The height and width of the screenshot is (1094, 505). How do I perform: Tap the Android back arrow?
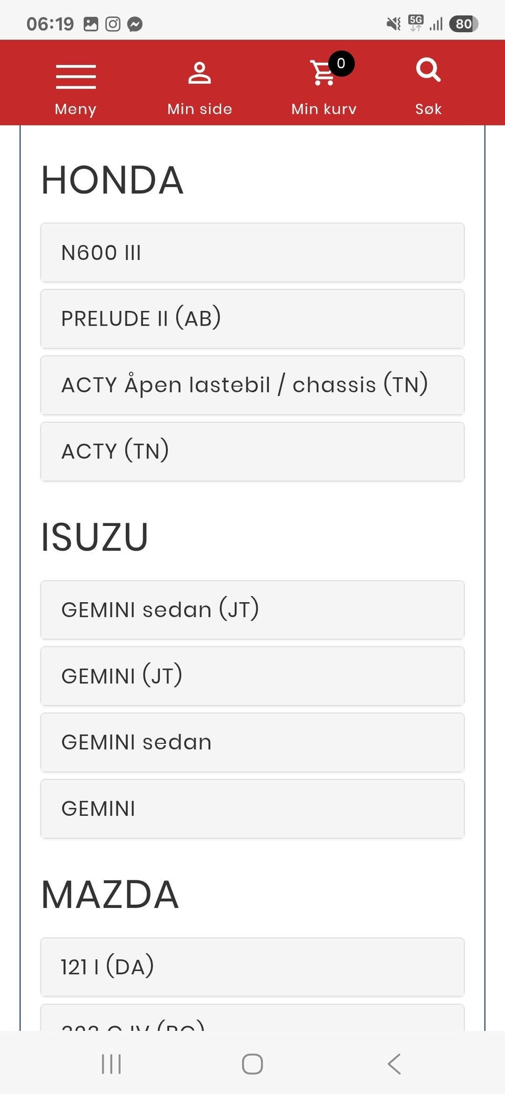pyautogui.click(x=394, y=1063)
